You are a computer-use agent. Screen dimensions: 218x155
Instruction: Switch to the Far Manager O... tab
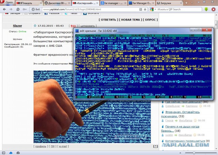[x=142, y=3]
